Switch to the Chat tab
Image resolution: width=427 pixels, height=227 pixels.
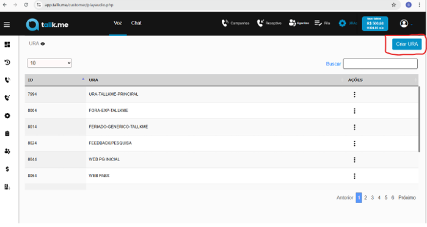click(136, 23)
